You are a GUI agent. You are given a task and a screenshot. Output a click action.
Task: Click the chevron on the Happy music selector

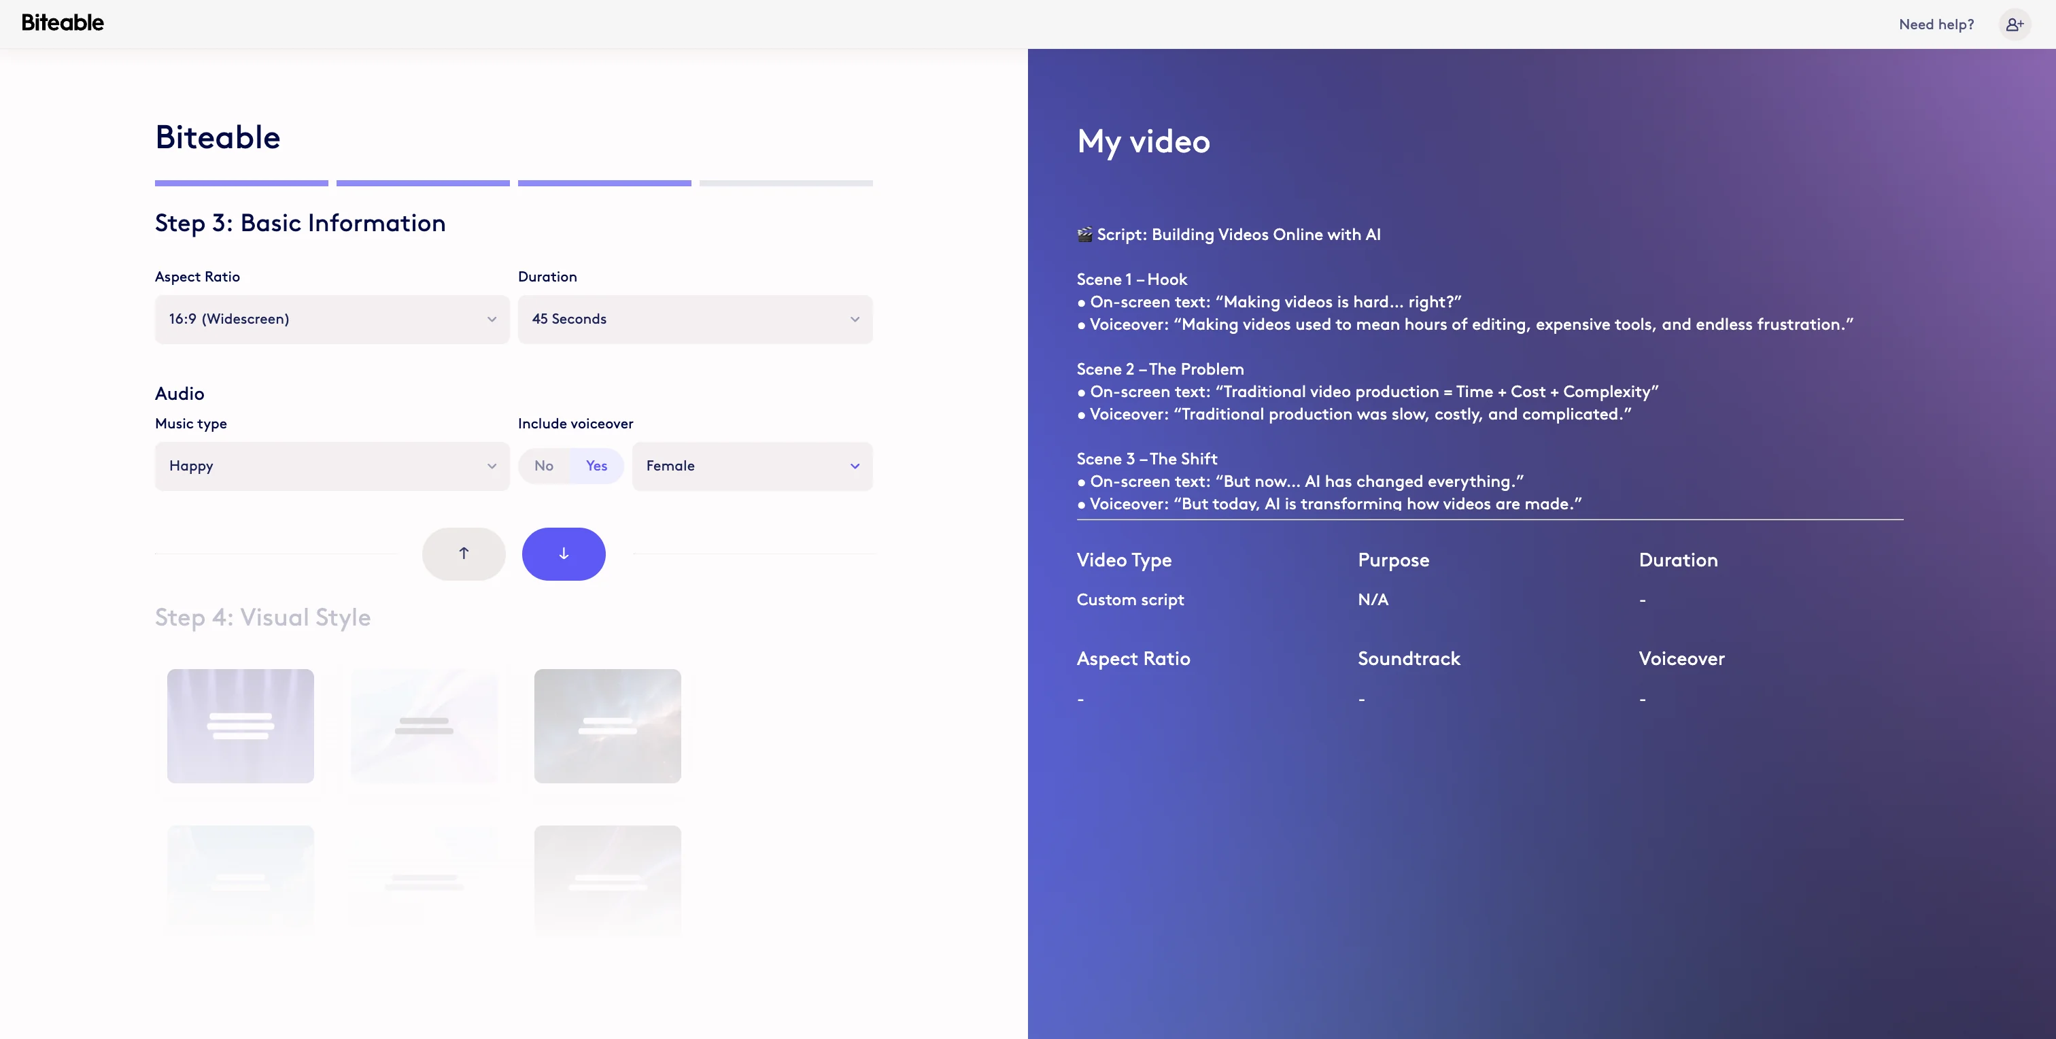[491, 466]
